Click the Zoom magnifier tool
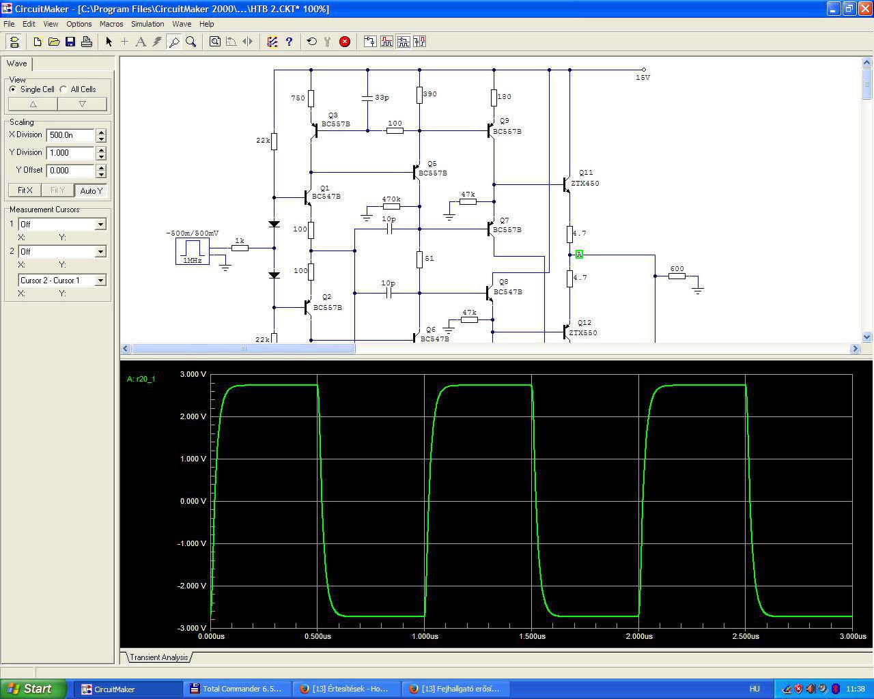 tap(191, 42)
